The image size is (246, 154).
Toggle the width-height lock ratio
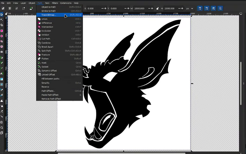click(x=157, y=8)
